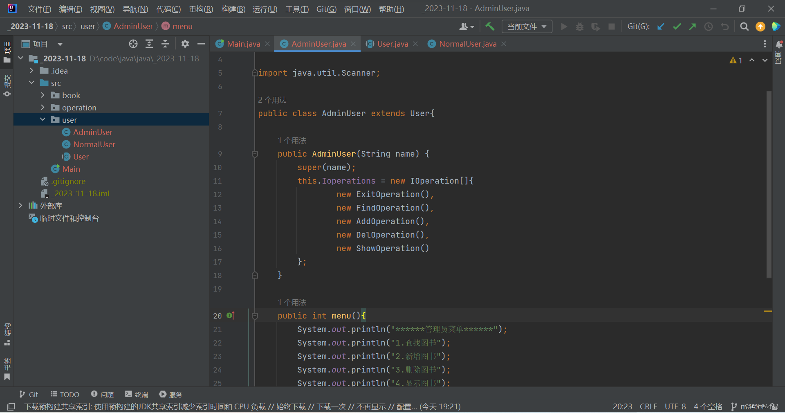Viewport: 785px width, 413px height.
Task: Open the Git(G) menu
Action: (x=326, y=9)
